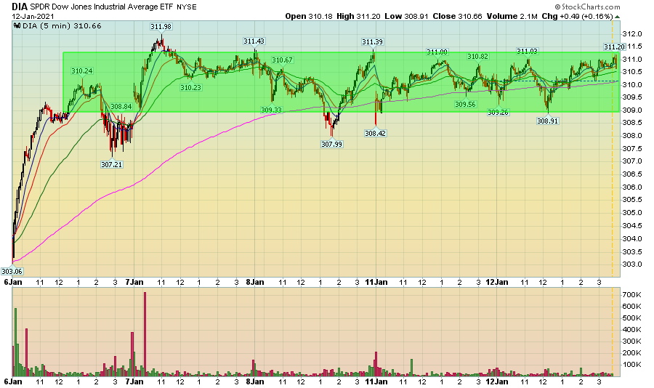Click the 311.39 price annotation
Image resolution: width=654 pixels, height=388 pixels.
coord(373,42)
